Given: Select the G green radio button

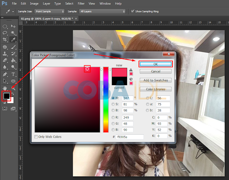Looking at the screenshot, I should click(x=113, y=124).
